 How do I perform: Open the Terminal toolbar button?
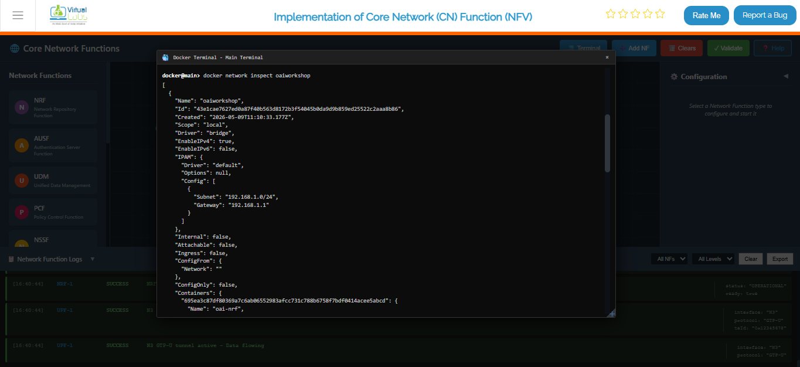click(583, 48)
